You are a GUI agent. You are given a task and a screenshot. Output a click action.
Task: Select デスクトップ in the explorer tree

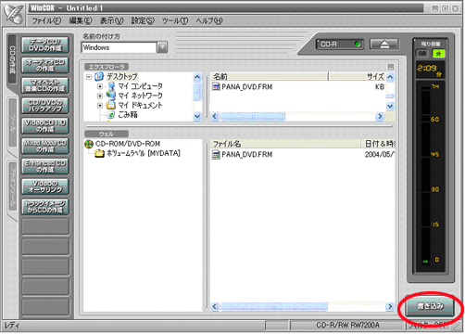122,76
